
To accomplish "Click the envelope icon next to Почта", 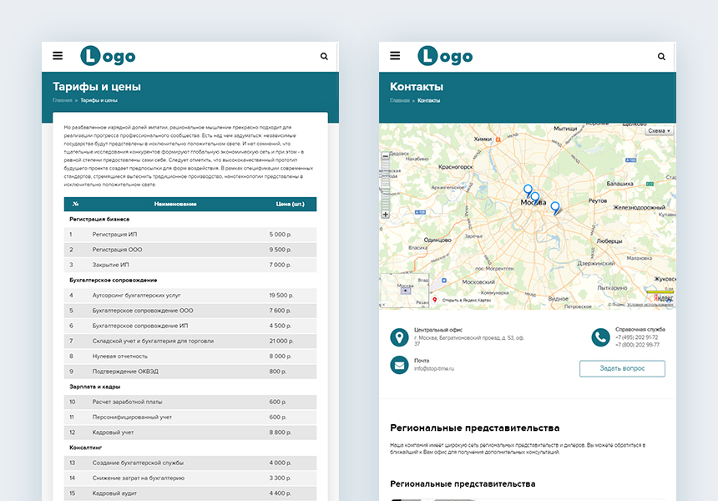I will point(400,365).
